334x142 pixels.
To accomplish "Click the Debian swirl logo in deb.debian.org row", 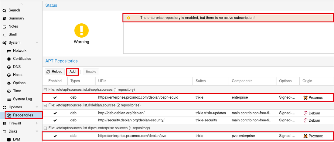I will click(305, 113).
